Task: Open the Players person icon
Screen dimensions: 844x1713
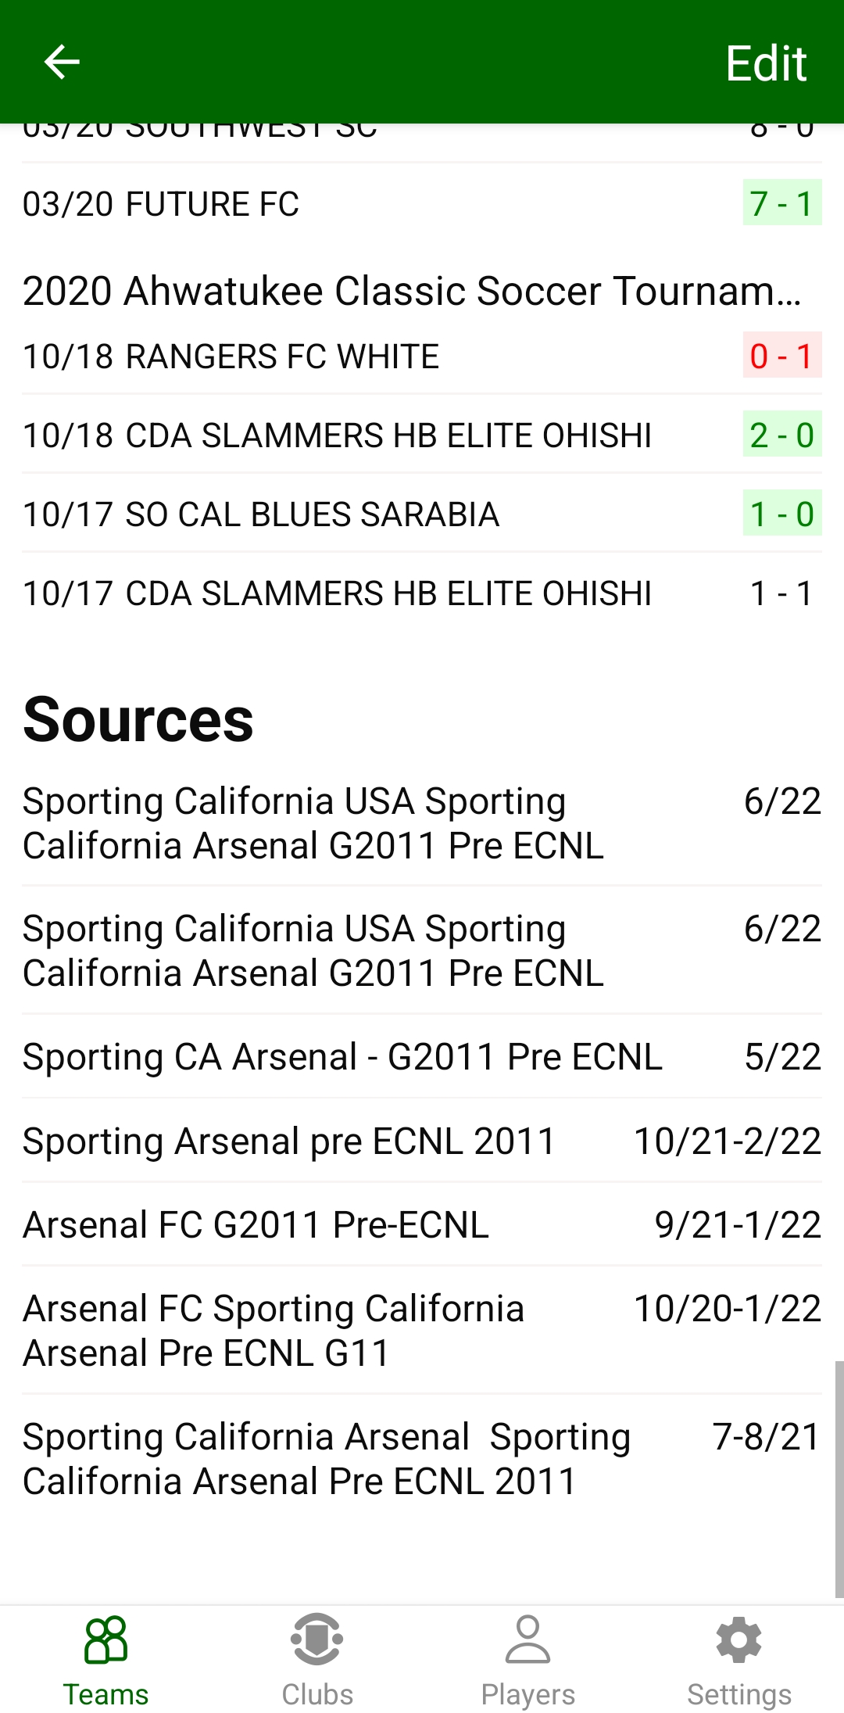Action: tap(527, 1640)
